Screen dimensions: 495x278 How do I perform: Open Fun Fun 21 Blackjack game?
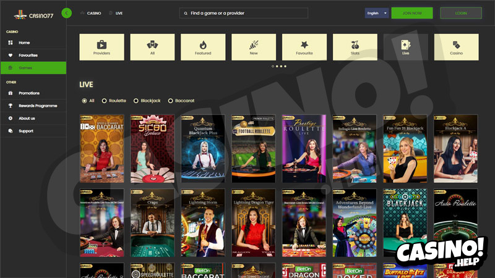[405, 149]
